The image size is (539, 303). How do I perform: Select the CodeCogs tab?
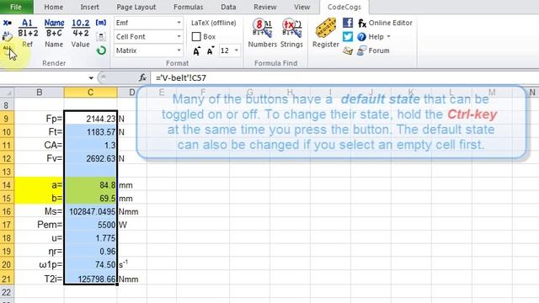pos(344,7)
